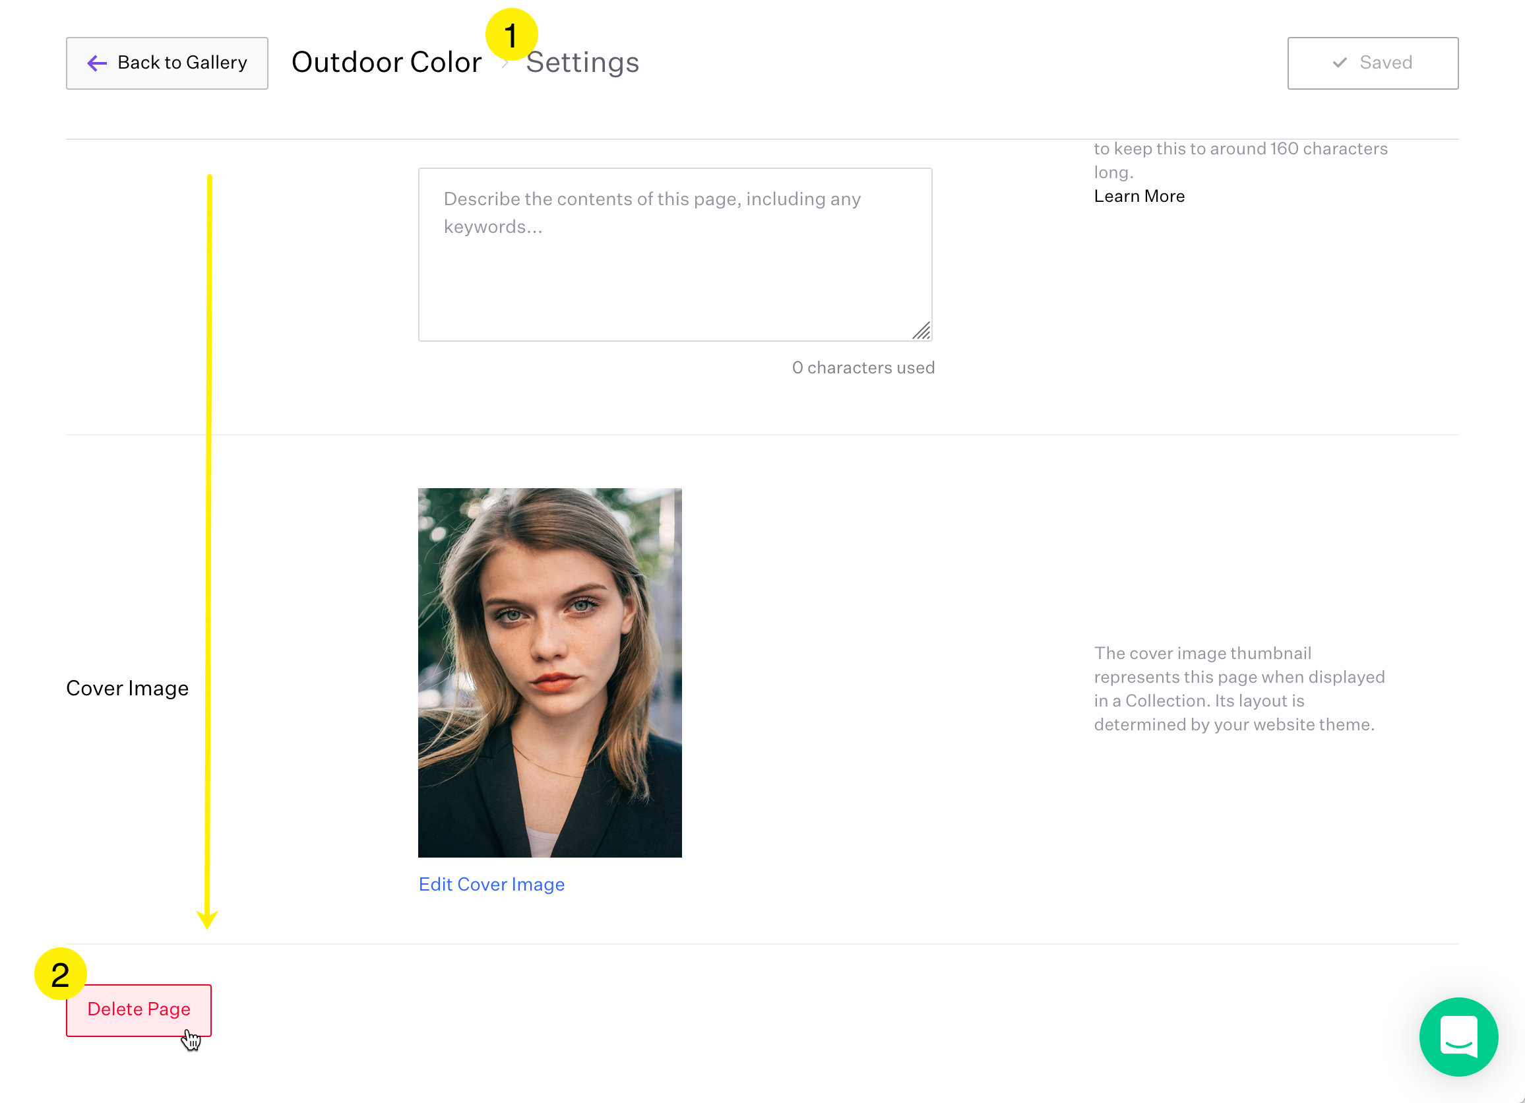Click the Saved button

pyautogui.click(x=1373, y=63)
